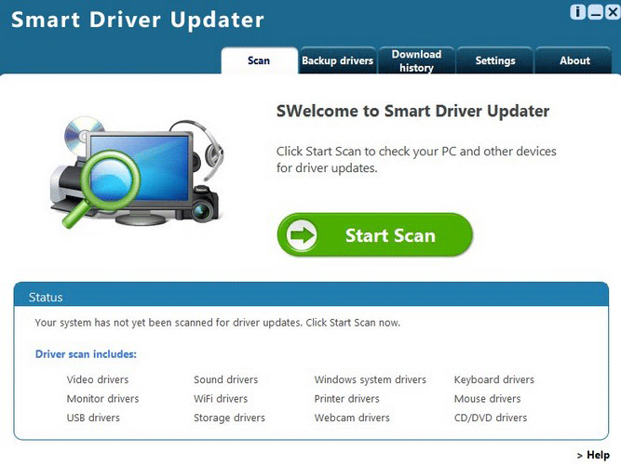Image resolution: width=621 pixels, height=465 pixels.
Task: Click the Status panel header
Action: tap(311, 295)
